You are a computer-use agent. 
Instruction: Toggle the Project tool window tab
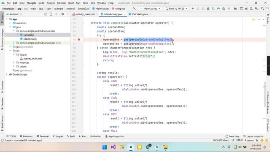click(2, 18)
